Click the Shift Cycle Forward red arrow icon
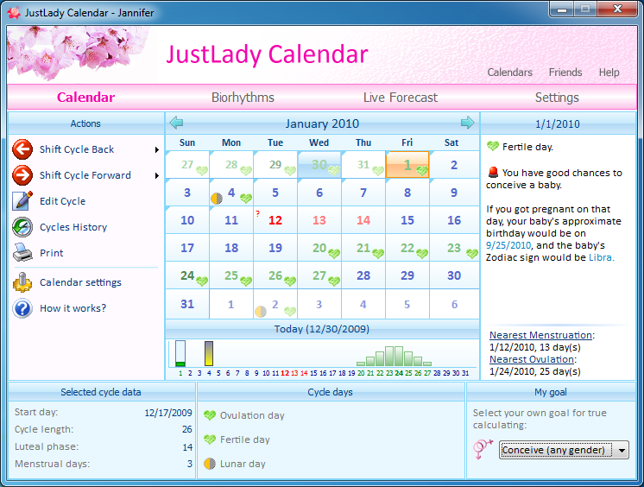The image size is (644, 487). tap(22, 175)
